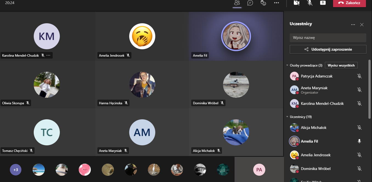372x182 pixels.
Task: Click muted mic icon beside Alicja Michalok in list
Action: pos(359,128)
